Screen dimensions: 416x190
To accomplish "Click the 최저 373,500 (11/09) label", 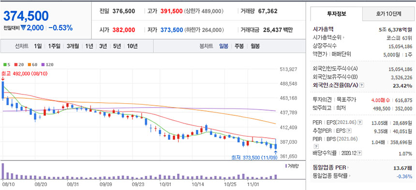I will 254,158.
